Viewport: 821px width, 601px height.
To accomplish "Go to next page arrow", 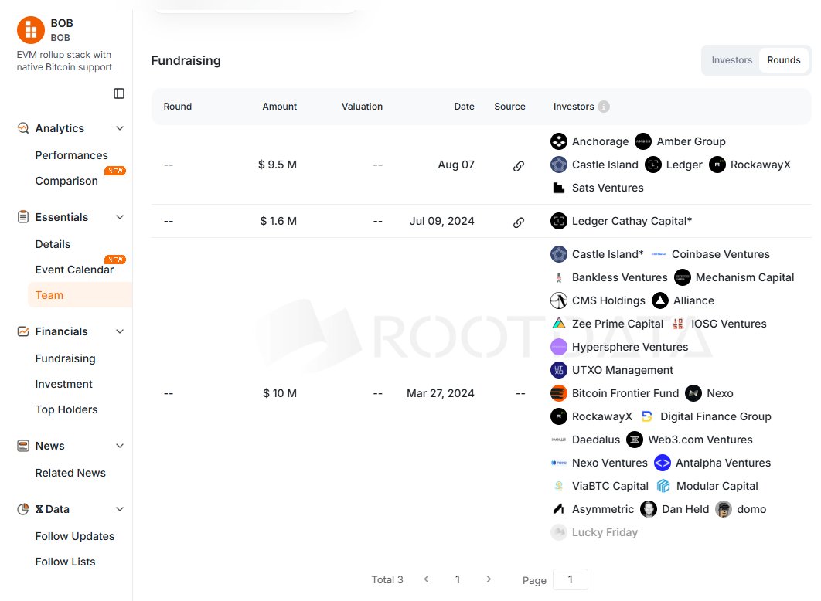I will pos(488,579).
